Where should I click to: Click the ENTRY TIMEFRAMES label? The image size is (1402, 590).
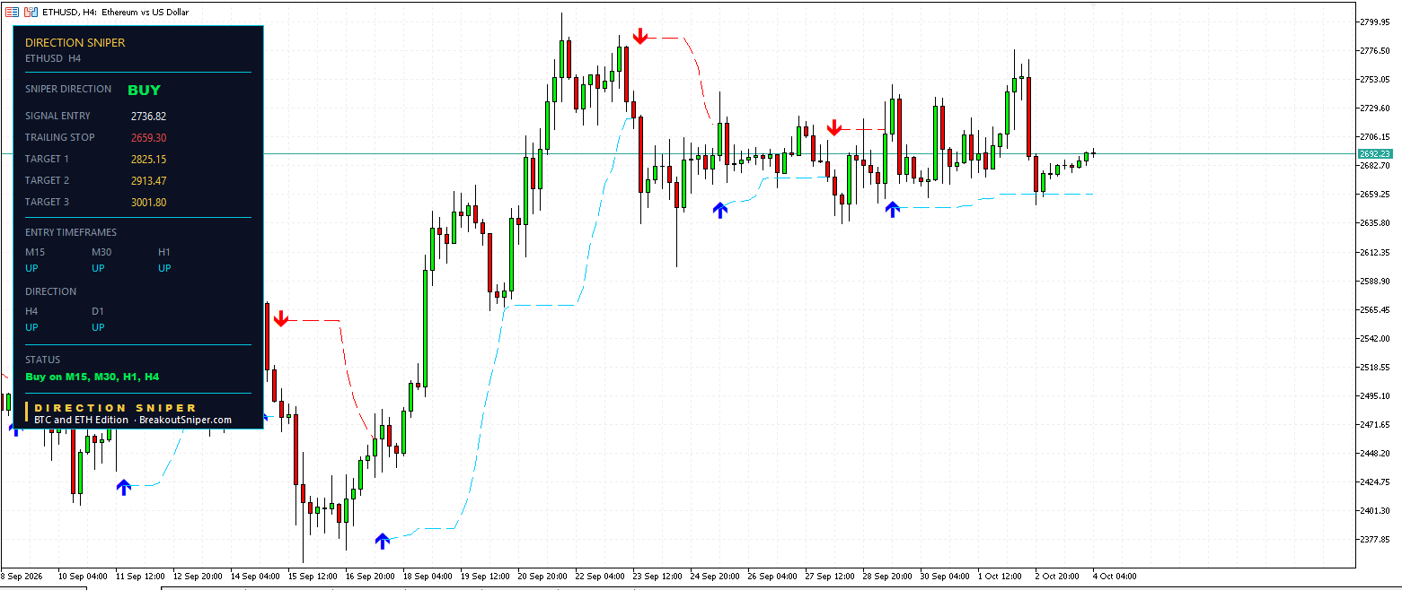point(71,232)
